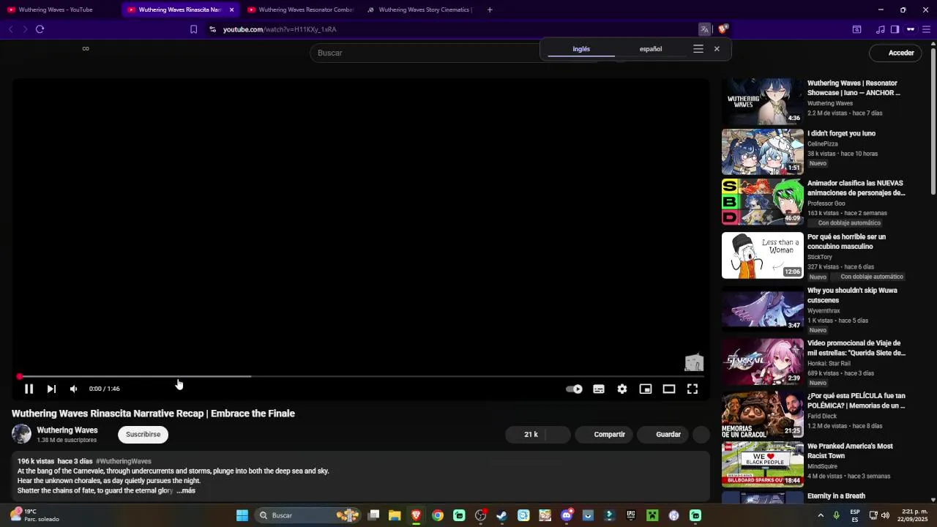Subscribe using the Suscribirse button
937x527 pixels.
point(143,434)
